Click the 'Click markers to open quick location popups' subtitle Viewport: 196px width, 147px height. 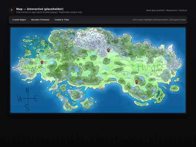pos(49,12)
